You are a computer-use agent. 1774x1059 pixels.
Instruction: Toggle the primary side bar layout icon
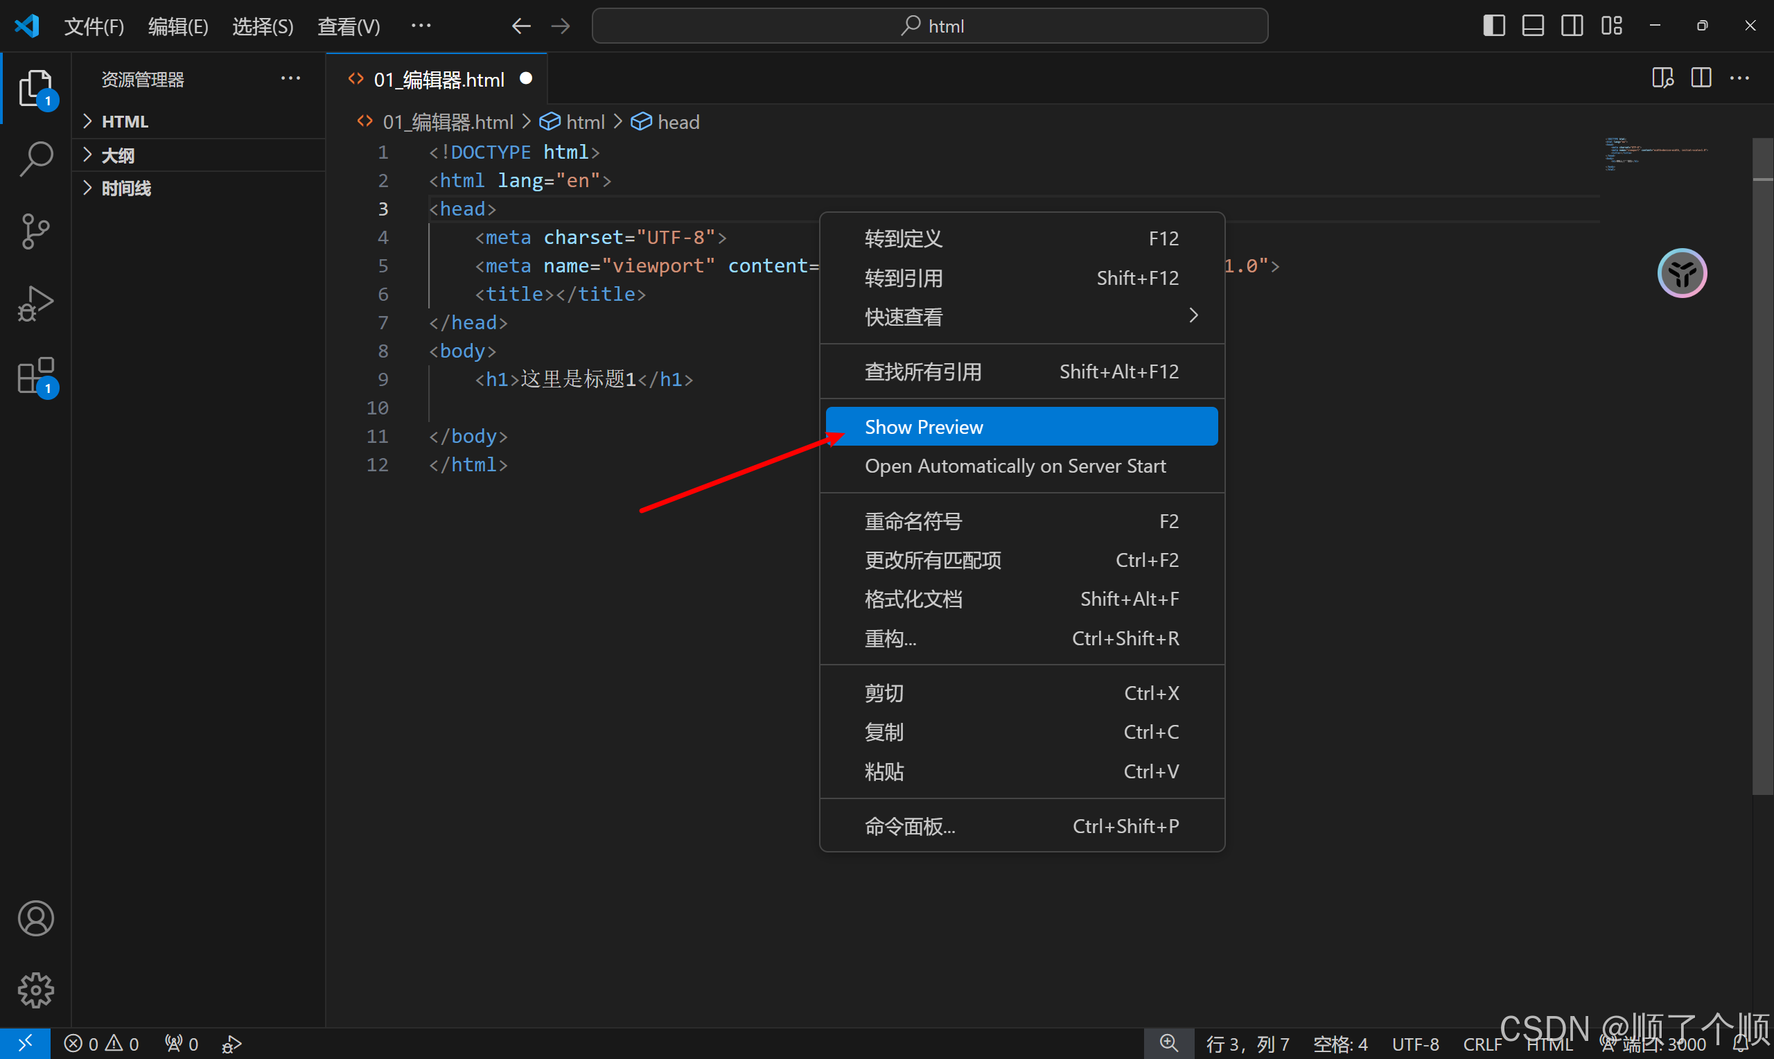(1493, 26)
